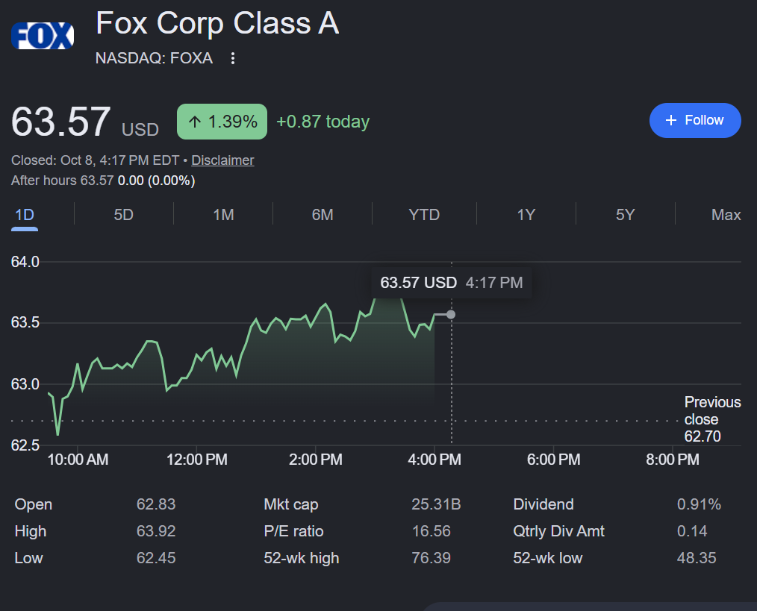
Task: Click the 52-wk low value 48.35
Action: point(697,558)
